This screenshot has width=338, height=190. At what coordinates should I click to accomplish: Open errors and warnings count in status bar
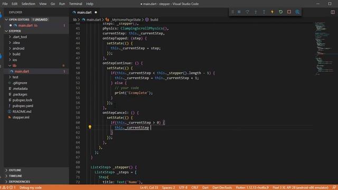tap(8, 188)
